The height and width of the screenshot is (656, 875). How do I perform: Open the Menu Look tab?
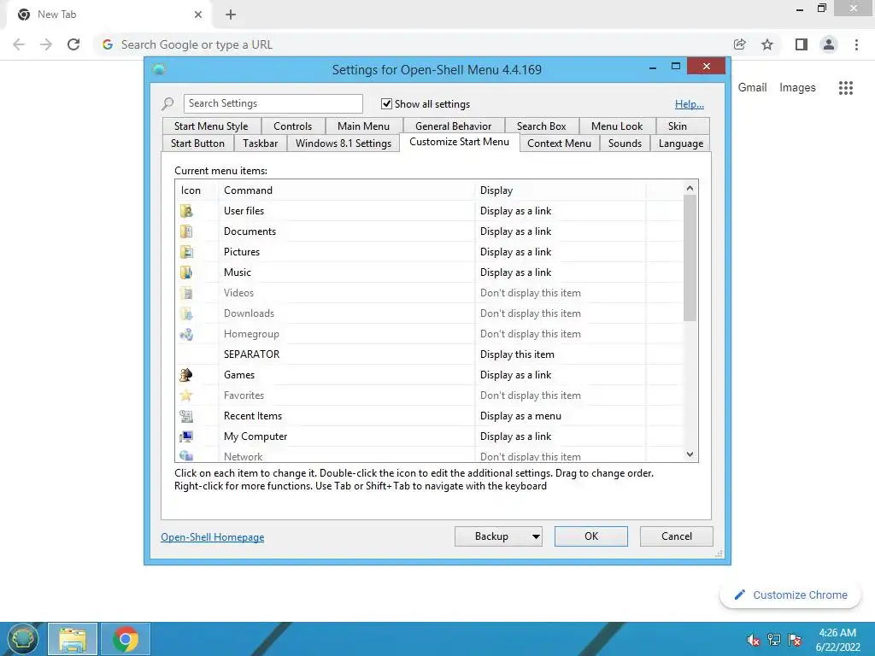tap(617, 126)
